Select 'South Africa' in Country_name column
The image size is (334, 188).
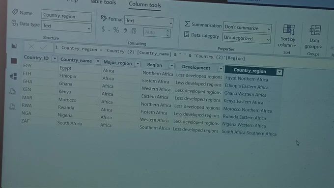pos(69,123)
